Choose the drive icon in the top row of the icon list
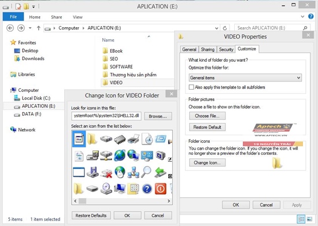The height and width of the screenshot is (226, 318). 106,139
